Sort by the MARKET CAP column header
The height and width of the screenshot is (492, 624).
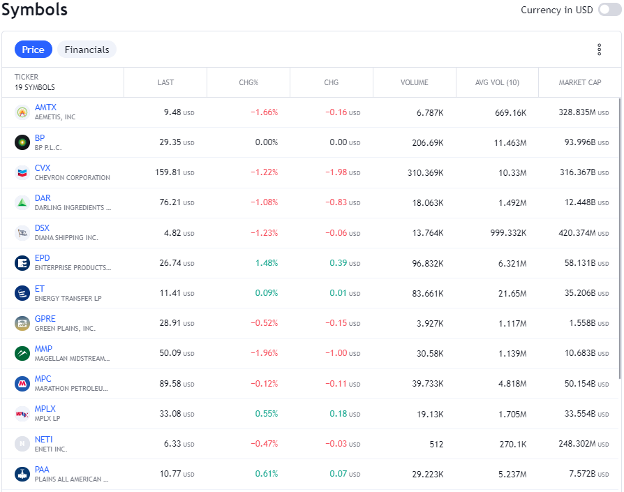point(580,82)
